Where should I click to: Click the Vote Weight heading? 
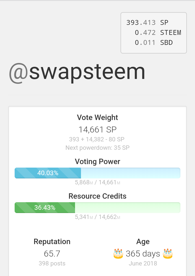click(x=97, y=118)
